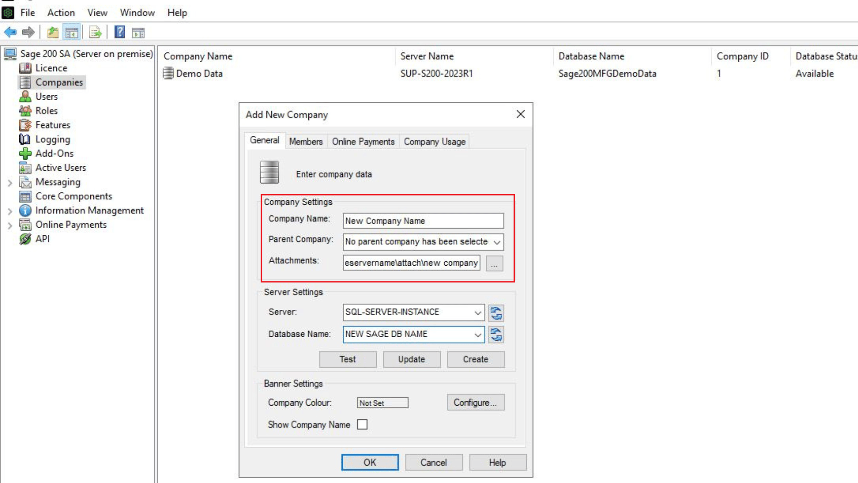Click the Back arrow toolbar icon

coord(10,32)
